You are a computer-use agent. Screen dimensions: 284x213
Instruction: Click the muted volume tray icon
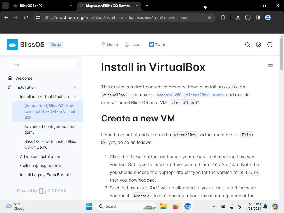pyautogui.click(x=239, y=206)
